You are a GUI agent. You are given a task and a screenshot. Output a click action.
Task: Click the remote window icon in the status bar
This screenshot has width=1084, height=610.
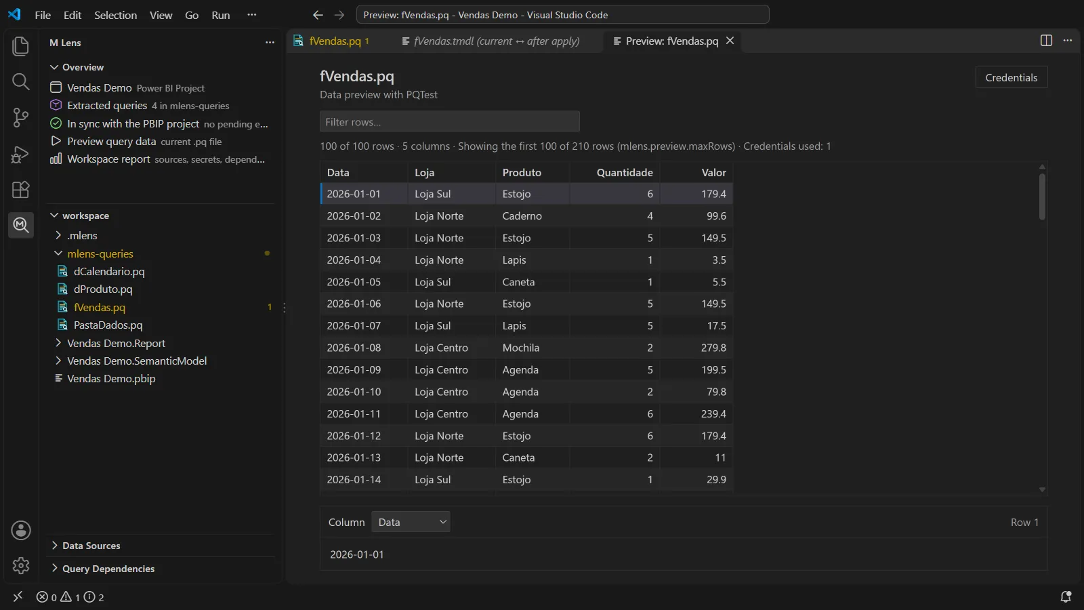click(x=18, y=596)
